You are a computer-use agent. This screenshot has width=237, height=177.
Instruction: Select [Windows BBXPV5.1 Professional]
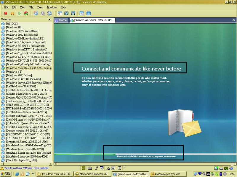tap(25, 46)
